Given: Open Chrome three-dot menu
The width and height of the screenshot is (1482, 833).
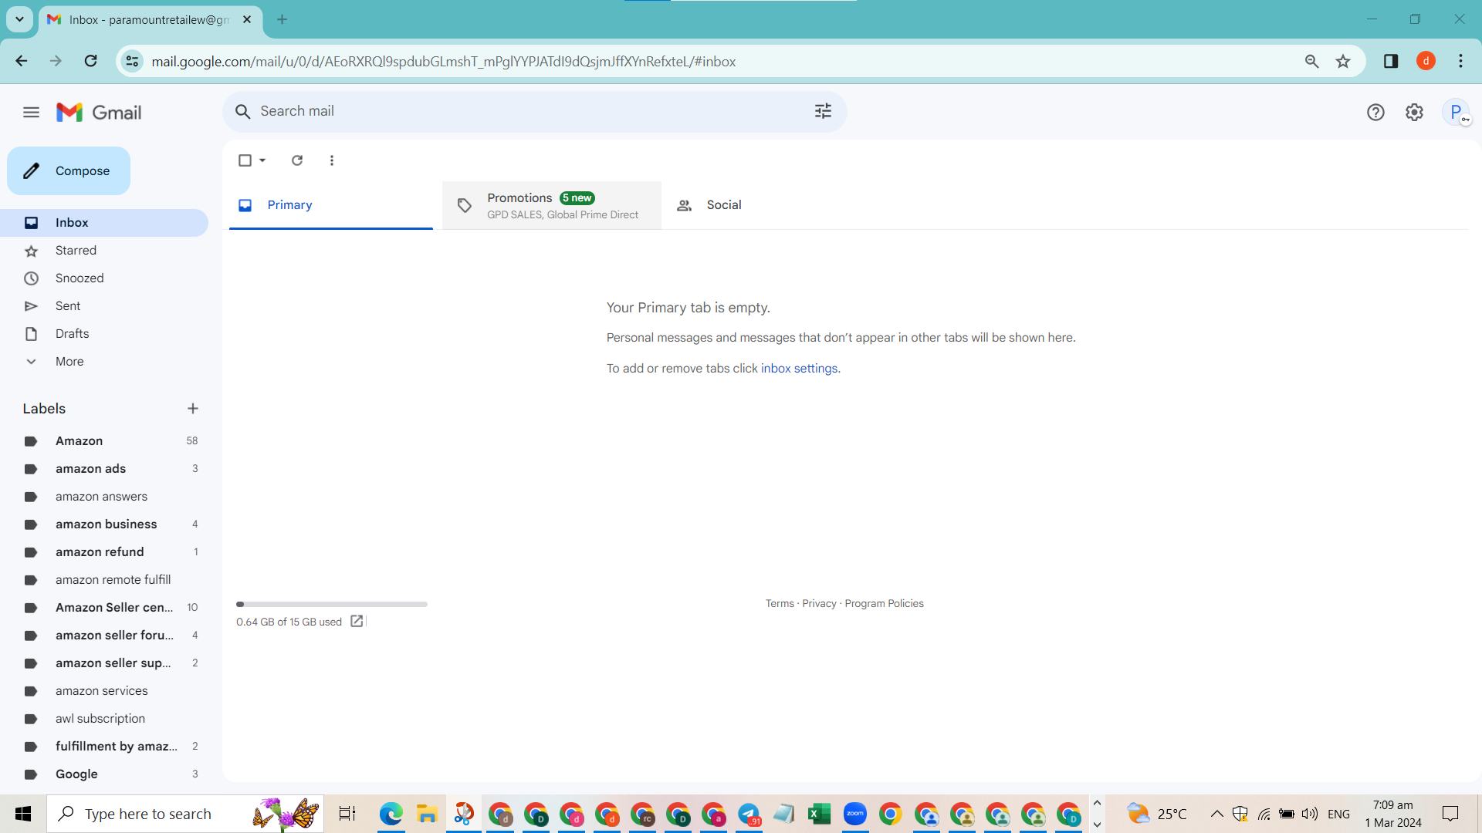Looking at the screenshot, I should [1460, 61].
